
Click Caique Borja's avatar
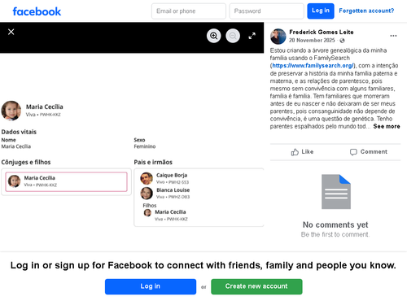147,178
